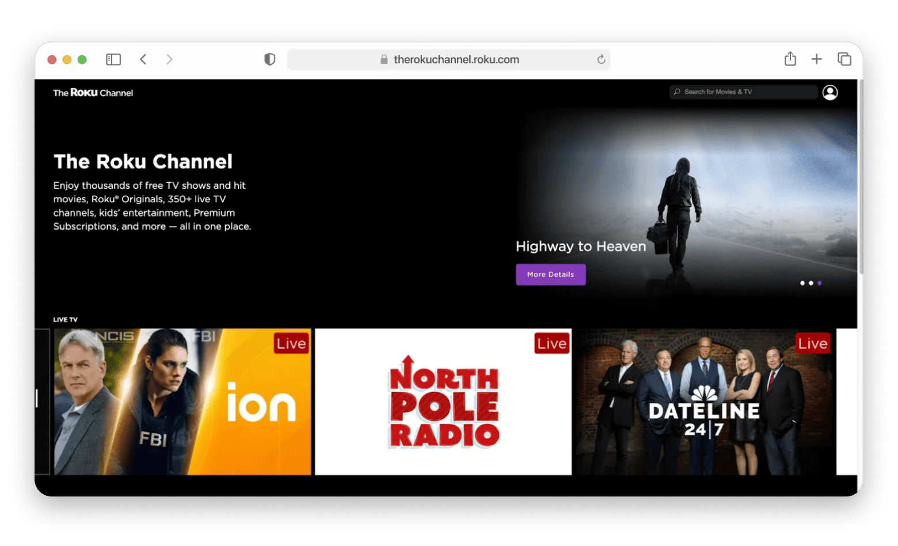Open the Dateline 24/7 live thumbnail
Image resolution: width=898 pixels, height=546 pixels.
coord(704,402)
